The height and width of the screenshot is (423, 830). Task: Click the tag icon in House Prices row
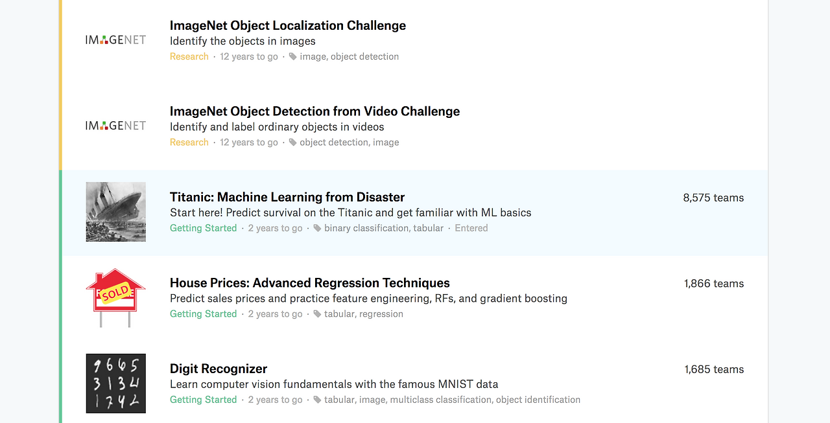pyautogui.click(x=317, y=314)
